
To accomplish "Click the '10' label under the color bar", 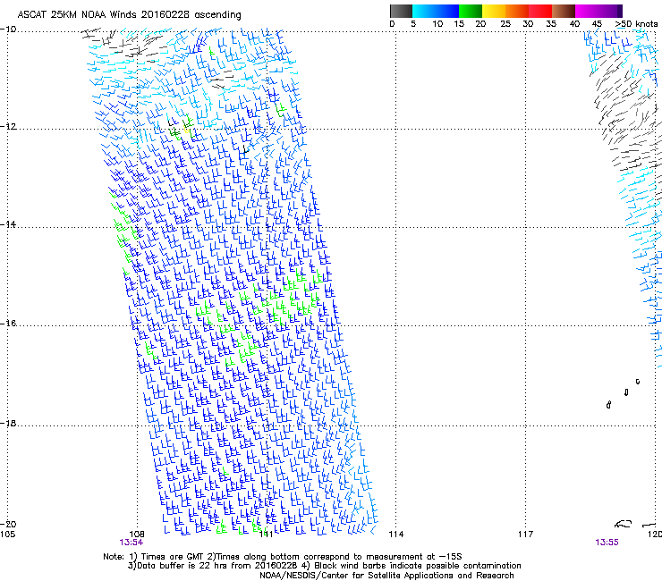I will (437, 24).
